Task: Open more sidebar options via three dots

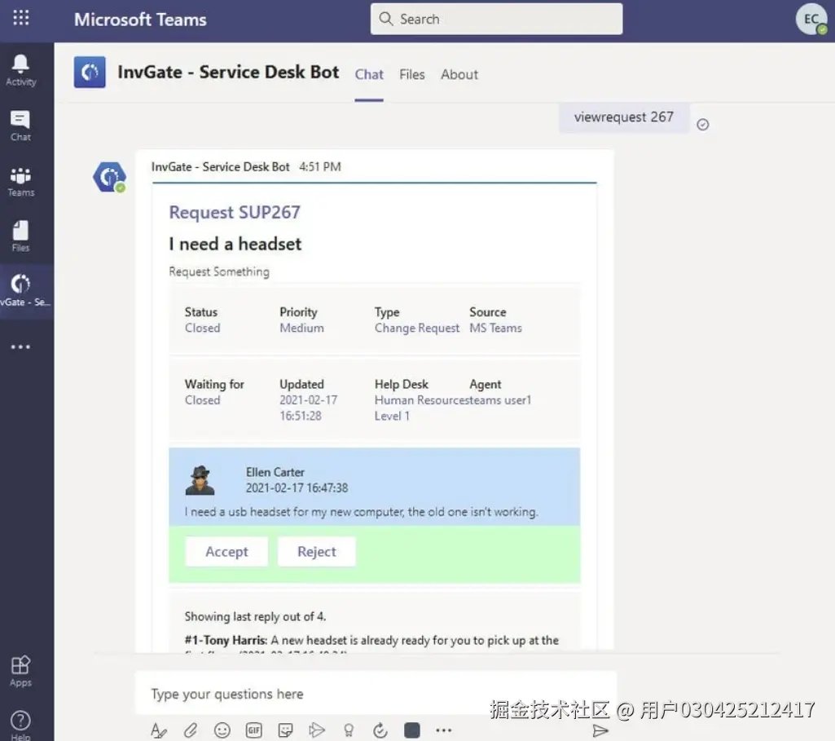Action: point(20,346)
